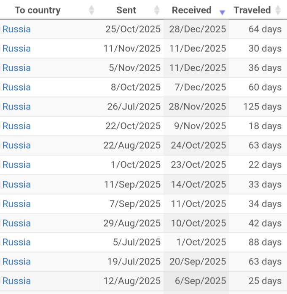The height and width of the screenshot is (294, 287).
Task: Click the sort arrows beside Sent header
Action: (157, 11)
